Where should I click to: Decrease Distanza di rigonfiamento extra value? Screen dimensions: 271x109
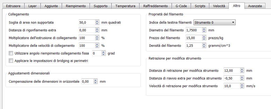point(97,31)
